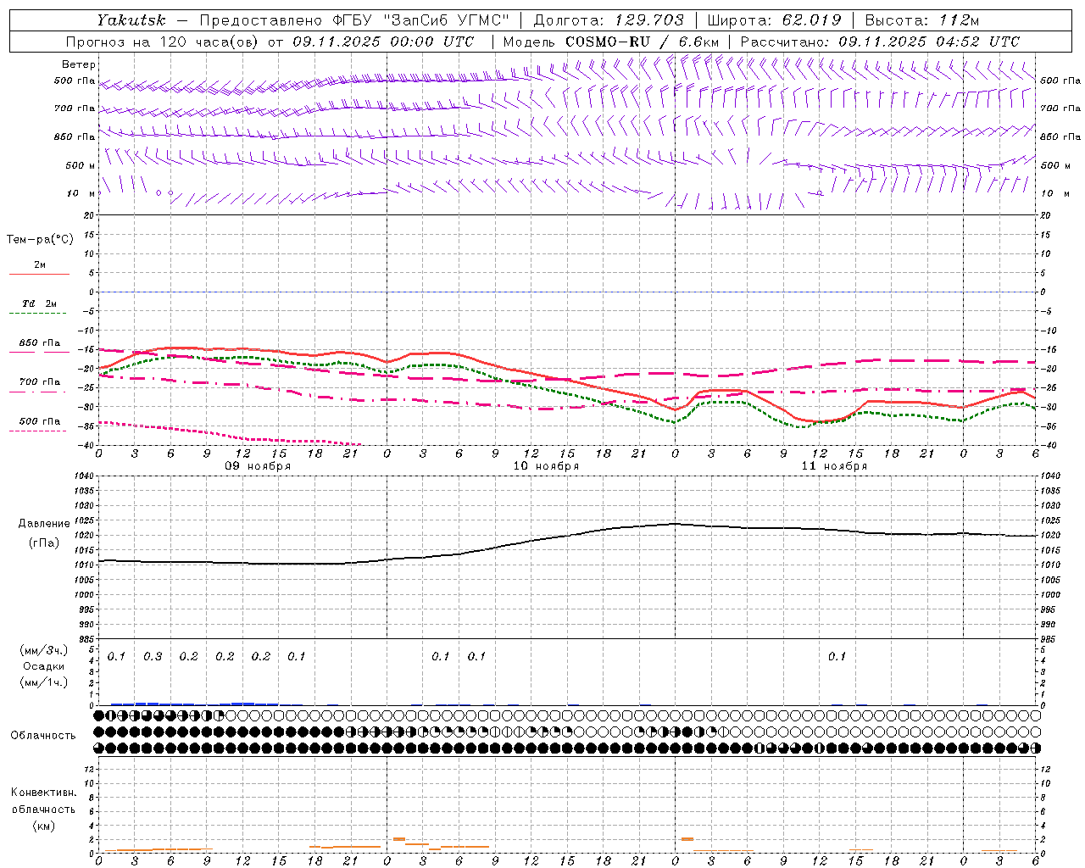Click the '850 гПа' temperature legend entry
Image resolution: width=1085 pixels, height=868 pixels.
39,343
